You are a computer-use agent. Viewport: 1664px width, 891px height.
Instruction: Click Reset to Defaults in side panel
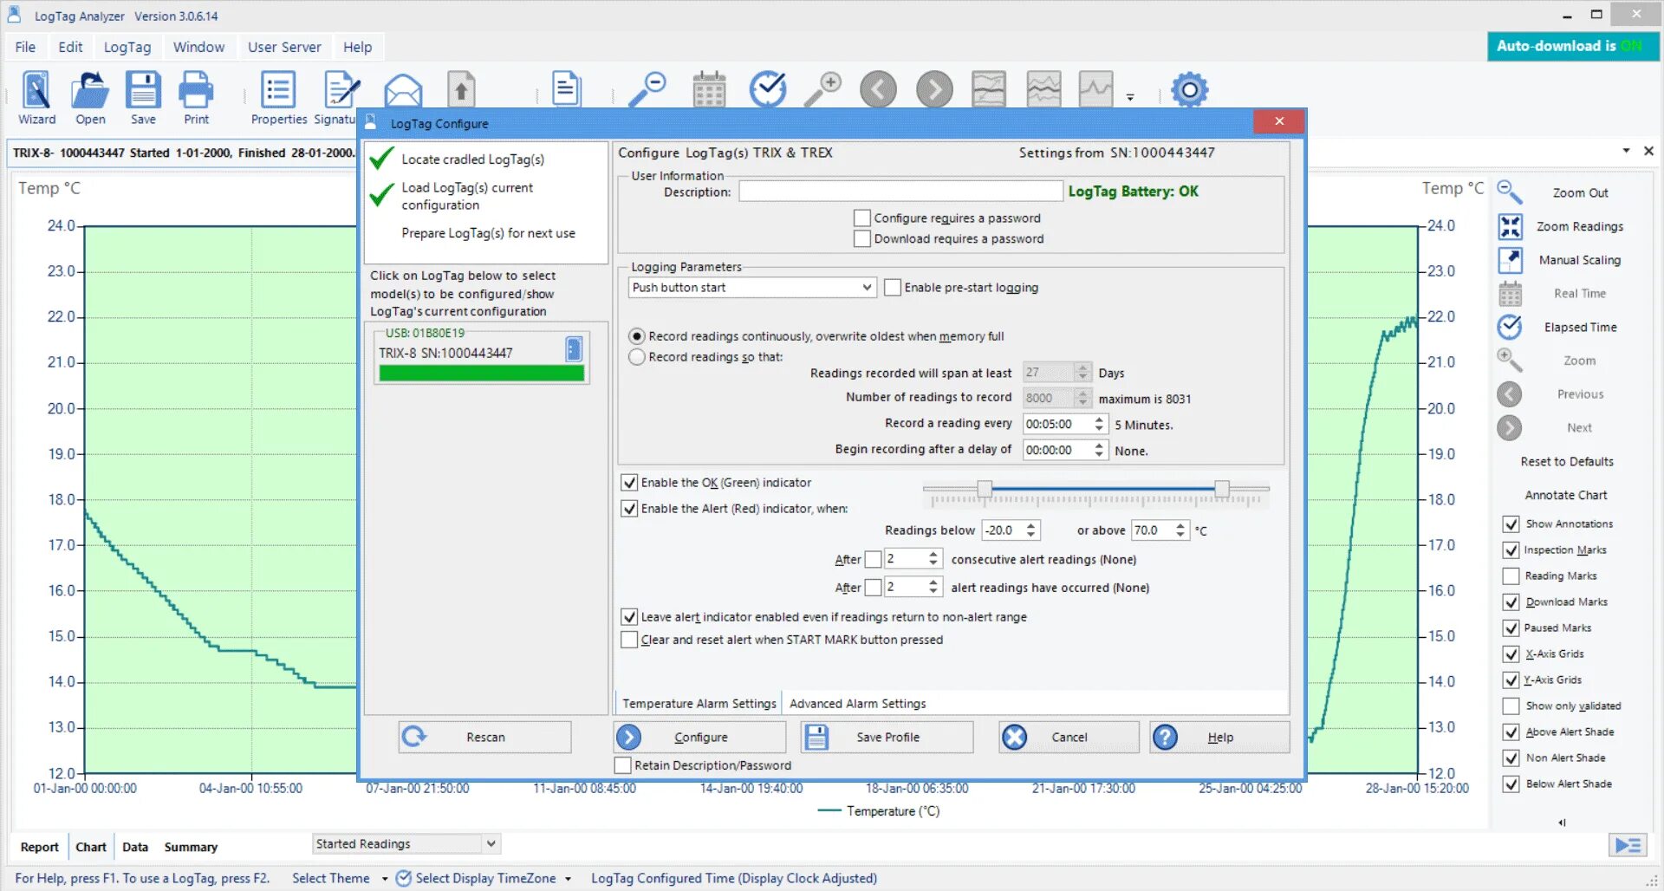point(1567,461)
